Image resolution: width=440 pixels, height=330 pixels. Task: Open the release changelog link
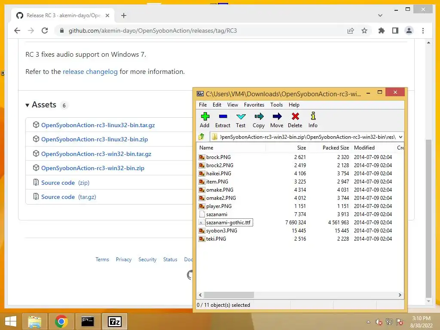[90, 72]
